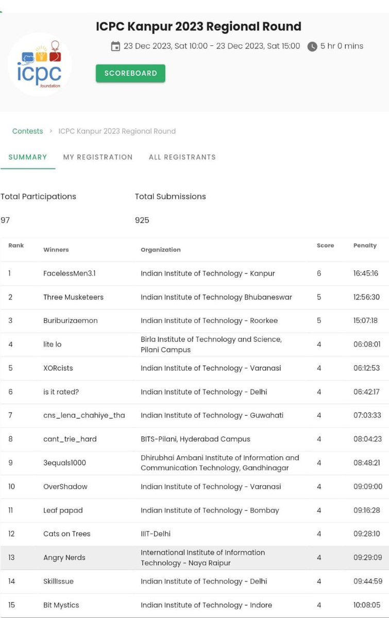The height and width of the screenshot is (618, 389).
Task: Select team FacelessMen3.1
Action: 70,273
